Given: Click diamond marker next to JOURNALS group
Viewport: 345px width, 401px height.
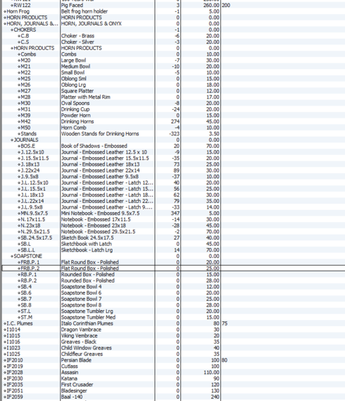Looking at the screenshot, I should click(x=12, y=140).
